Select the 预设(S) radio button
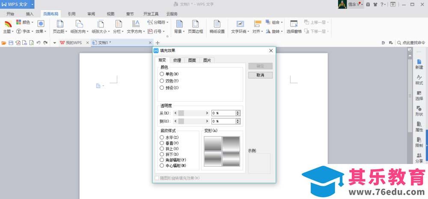 point(162,88)
